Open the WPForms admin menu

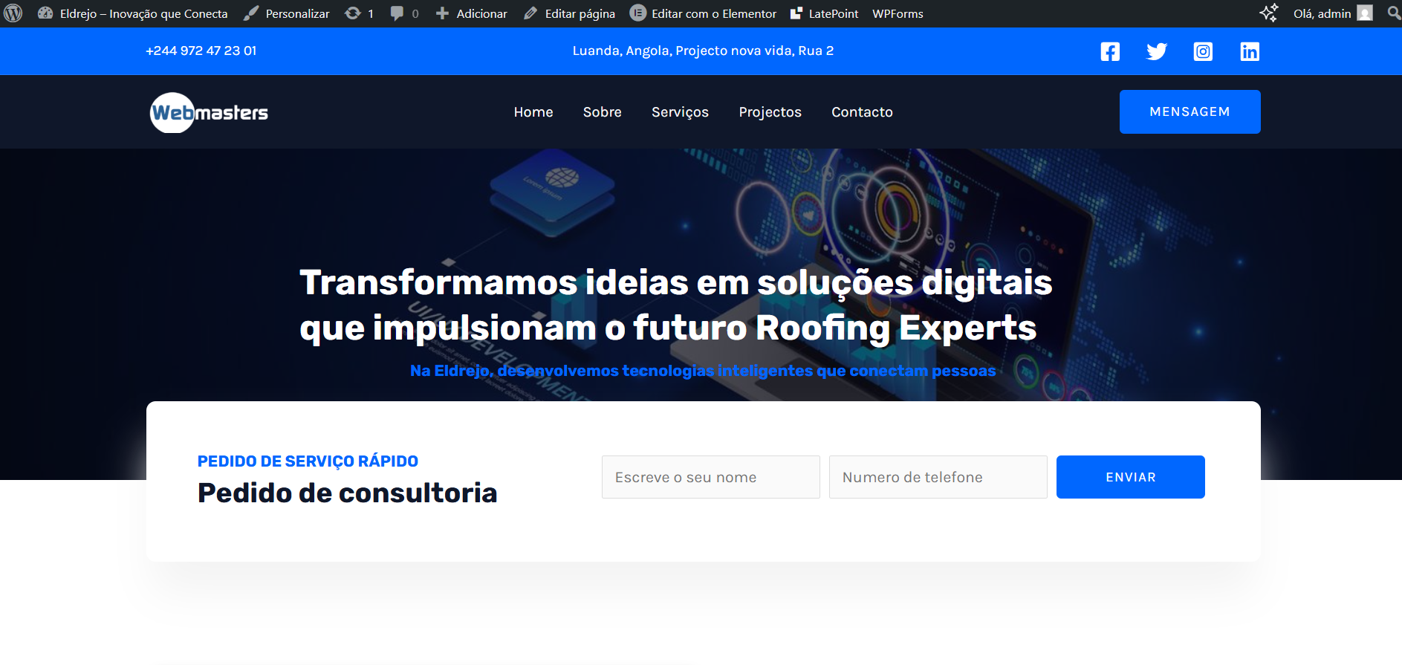[x=898, y=13]
